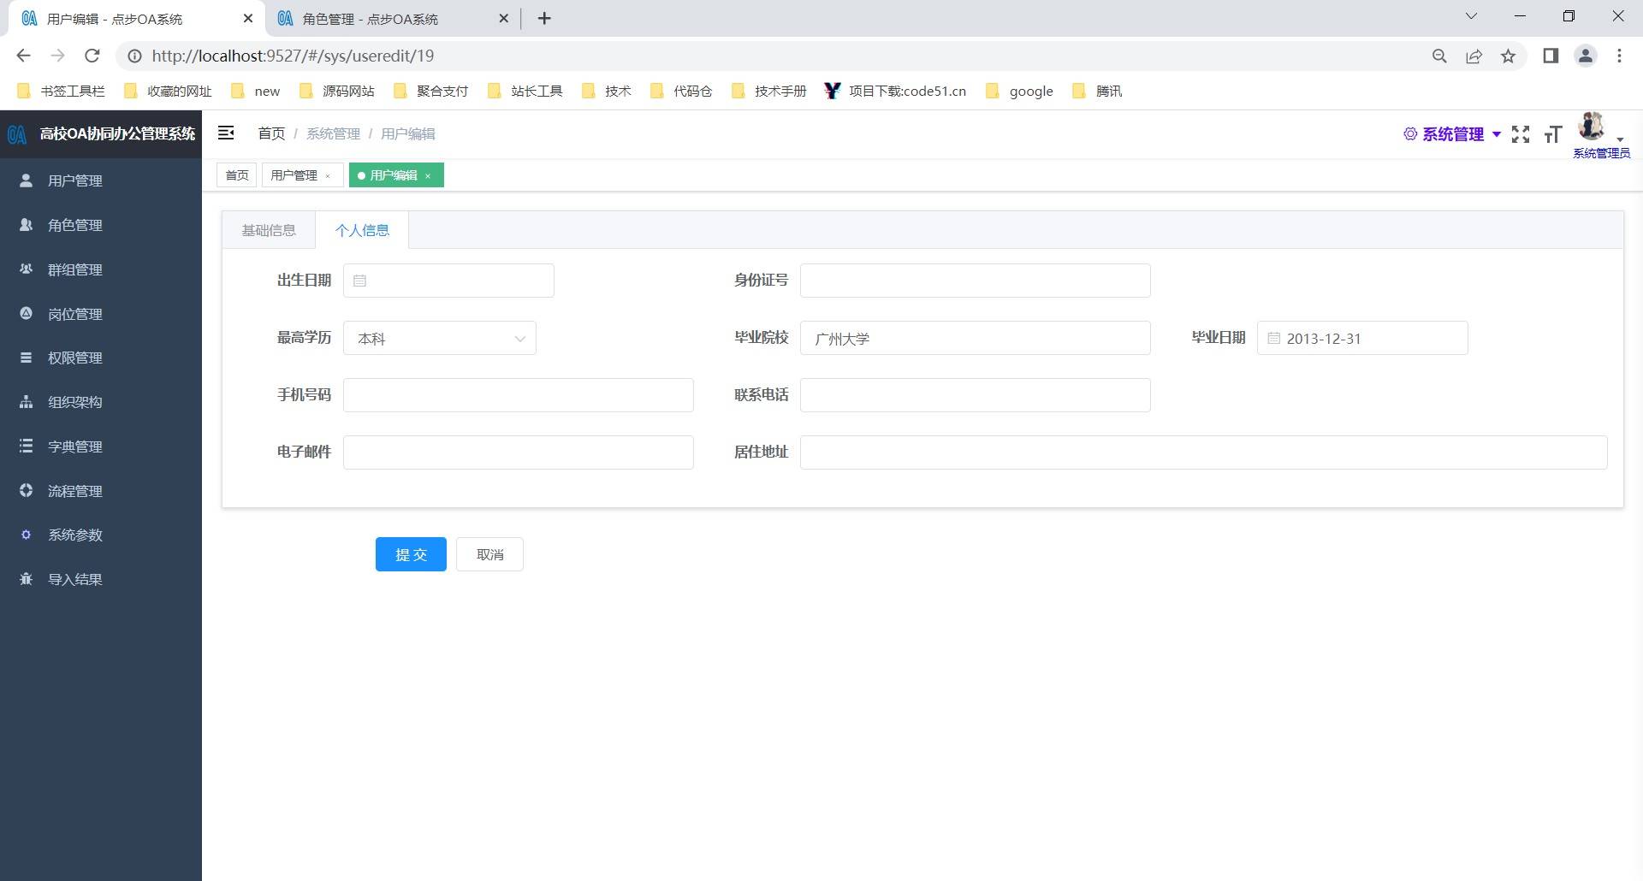
Task: Click the 手机号码 input field
Action: [518, 395]
